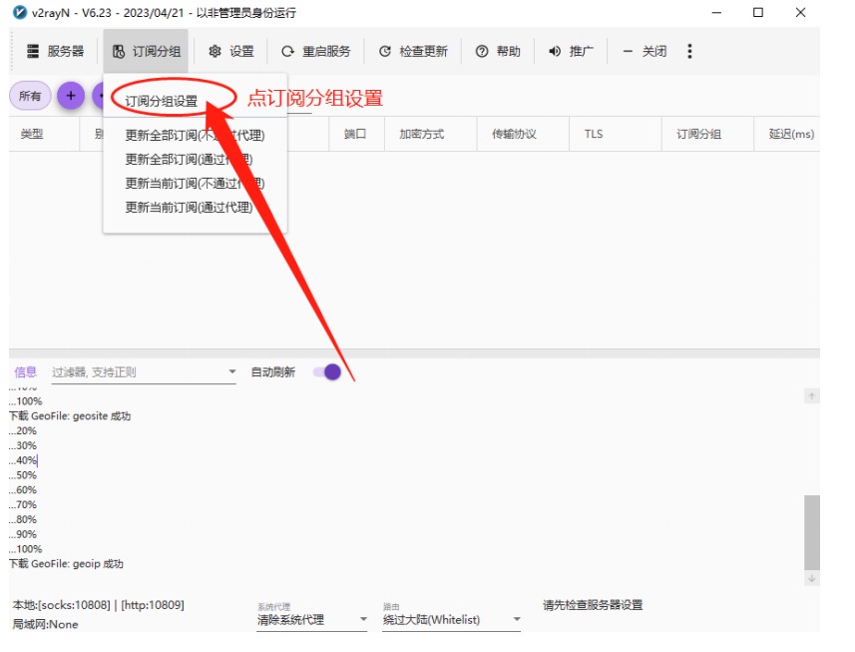Click the log panel scrollbar thumb

812,532
